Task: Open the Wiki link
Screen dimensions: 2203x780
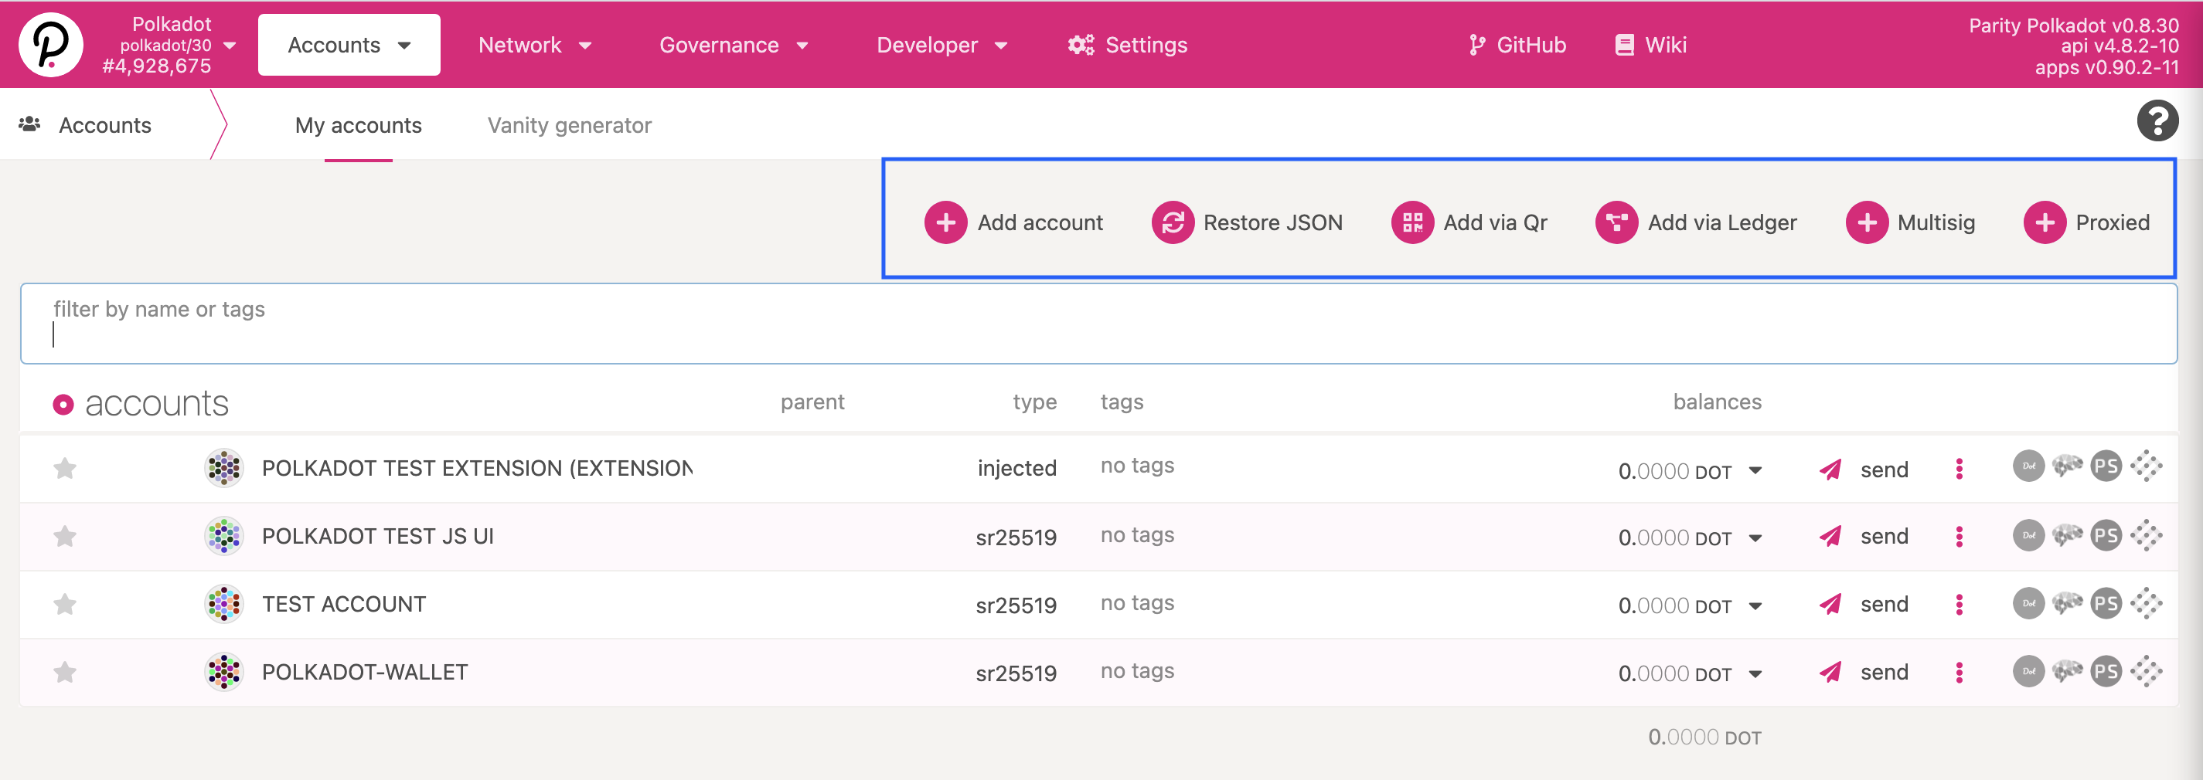Action: coord(1650,45)
